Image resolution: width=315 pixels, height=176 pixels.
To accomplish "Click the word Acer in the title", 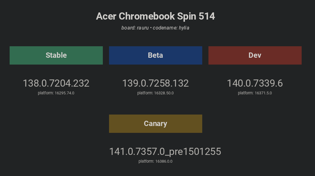I will pos(106,16).
